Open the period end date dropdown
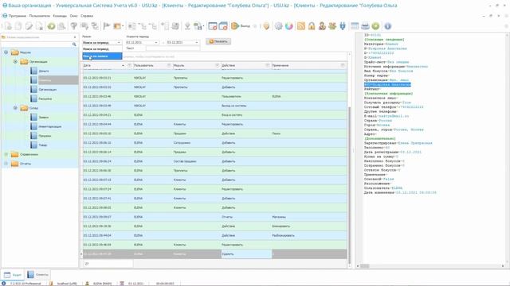This screenshot has width=510, height=286. [x=197, y=42]
